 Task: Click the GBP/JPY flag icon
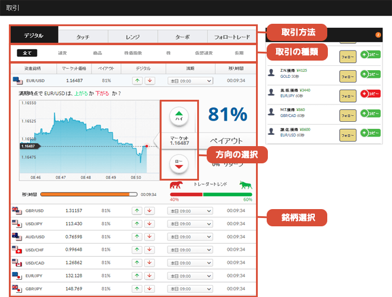[x=17, y=289]
